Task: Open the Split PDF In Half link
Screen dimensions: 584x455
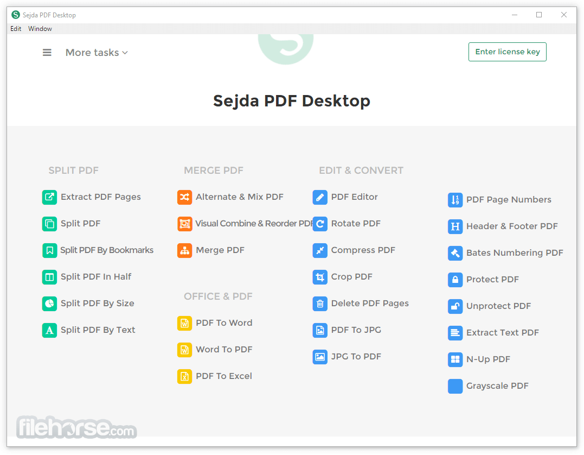Action: click(96, 277)
